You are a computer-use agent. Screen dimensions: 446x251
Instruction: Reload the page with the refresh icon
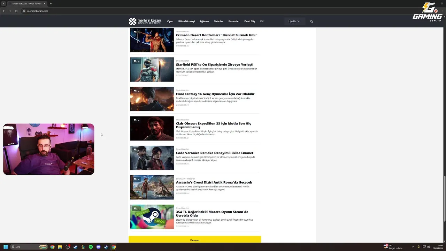click(16, 11)
